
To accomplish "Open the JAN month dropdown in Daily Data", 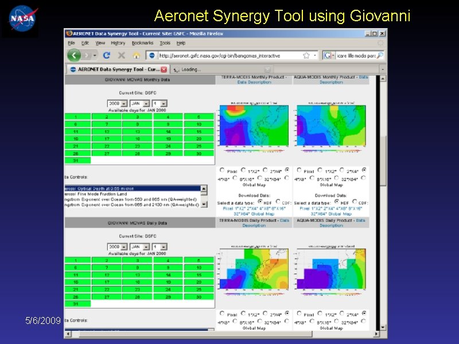I will pyautogui.click(x=139, y=247).
